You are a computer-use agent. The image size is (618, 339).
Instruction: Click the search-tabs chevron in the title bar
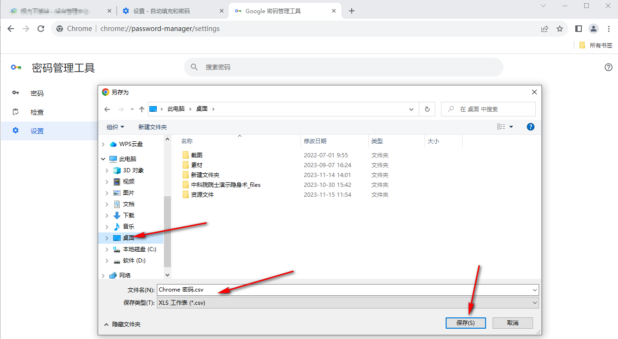click(543, 6)
